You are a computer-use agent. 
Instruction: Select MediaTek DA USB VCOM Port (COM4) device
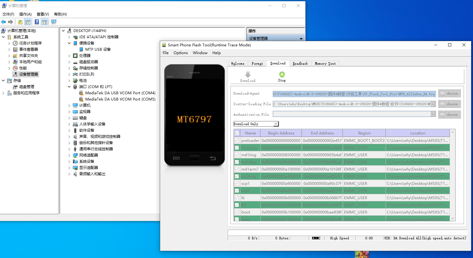click(120, 93)
